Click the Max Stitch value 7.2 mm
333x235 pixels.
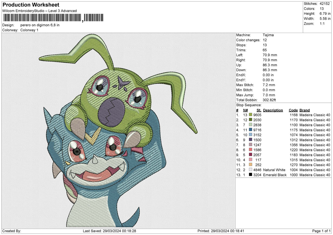tap(269, 85)
